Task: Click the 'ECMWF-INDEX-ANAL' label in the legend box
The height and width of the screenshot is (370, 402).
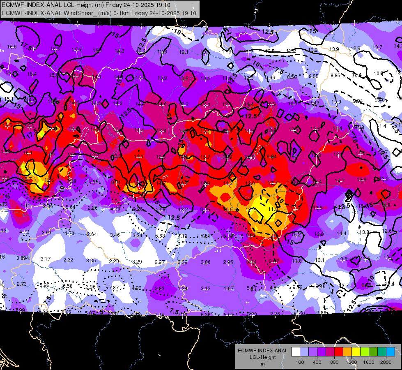Action: 262,351
